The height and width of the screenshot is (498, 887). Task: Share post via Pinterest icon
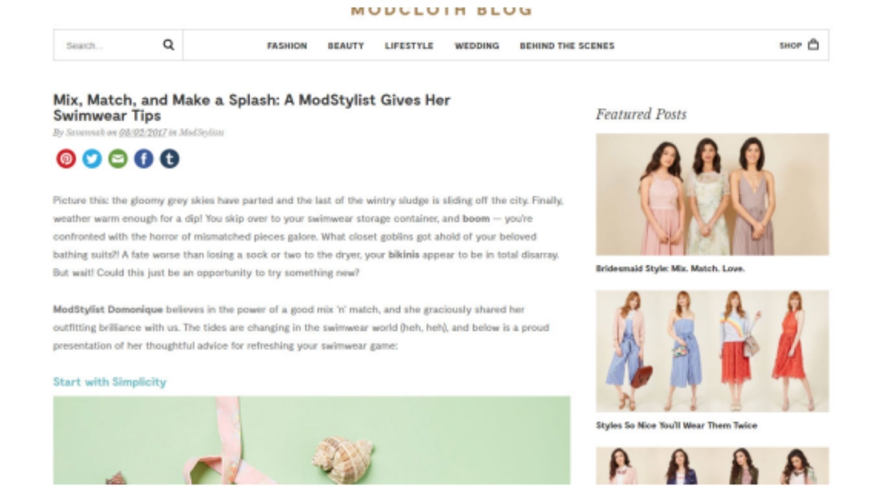pos(66,159)
